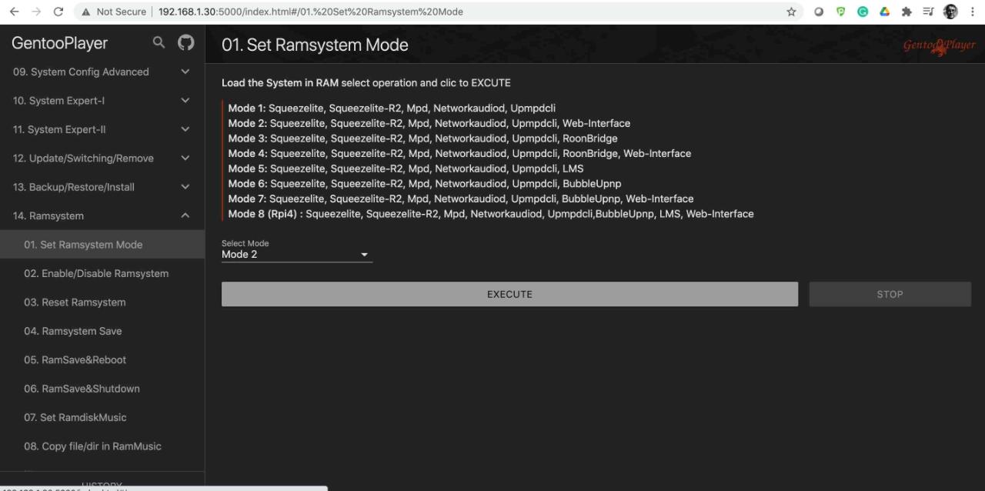Open the Grammarly extension icon
The width and height of the screenshot is (985, 491).
pyautogui.click(x=863, y=12)
